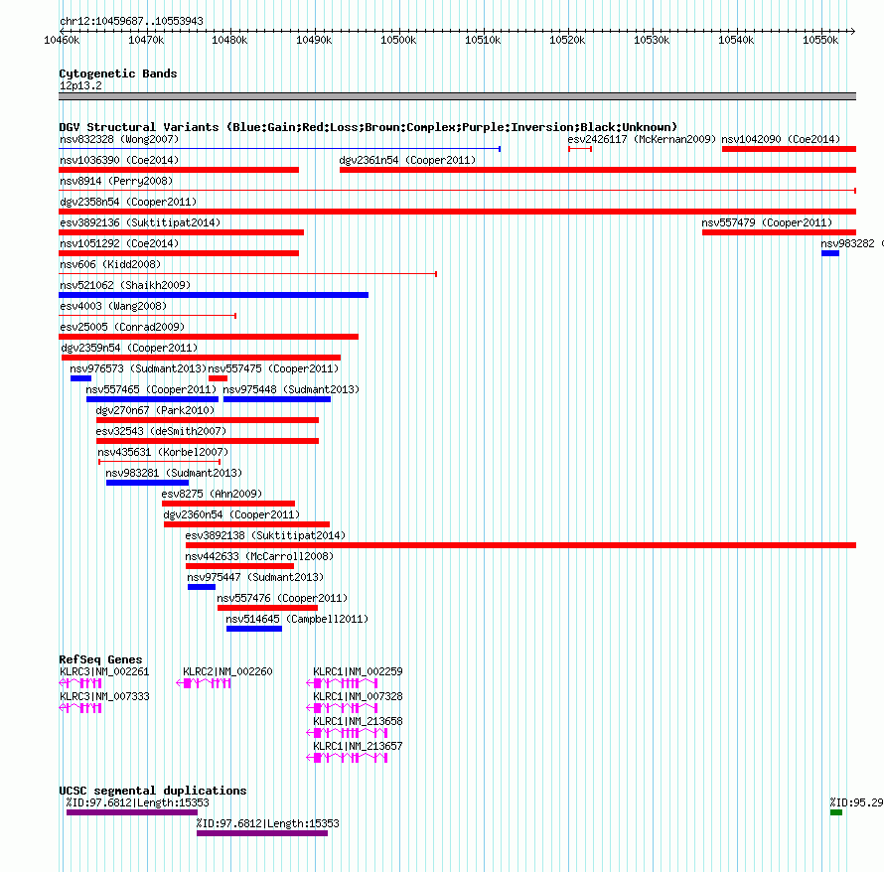Click the blue nsv975447 (Sudmant2013) bar
This screenshot has height=872, width=884.
pos(202,587)
